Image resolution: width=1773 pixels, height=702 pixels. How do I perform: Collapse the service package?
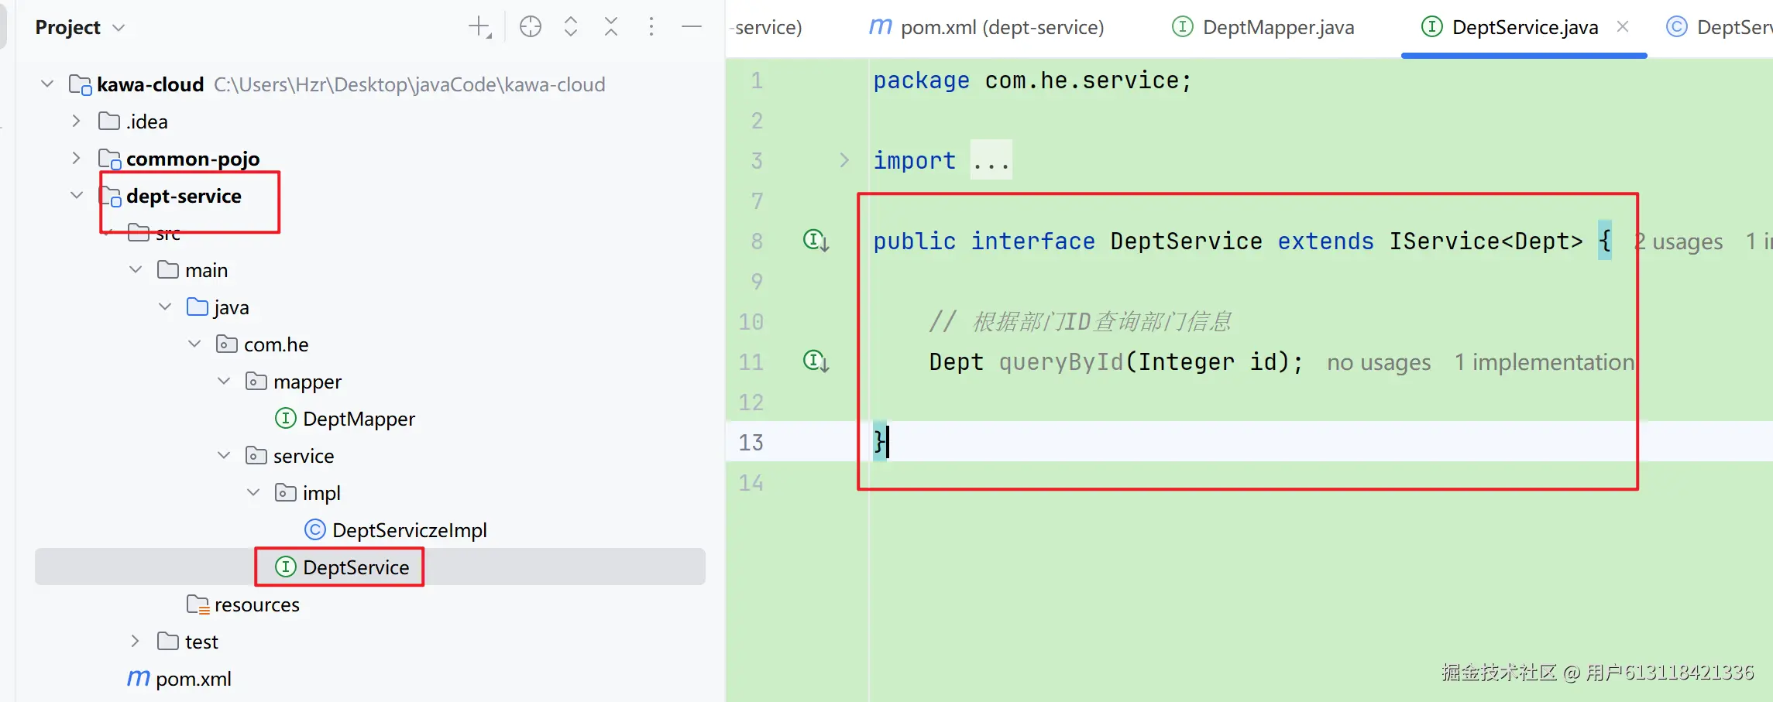pyautogui.click(x=224, y=455)
